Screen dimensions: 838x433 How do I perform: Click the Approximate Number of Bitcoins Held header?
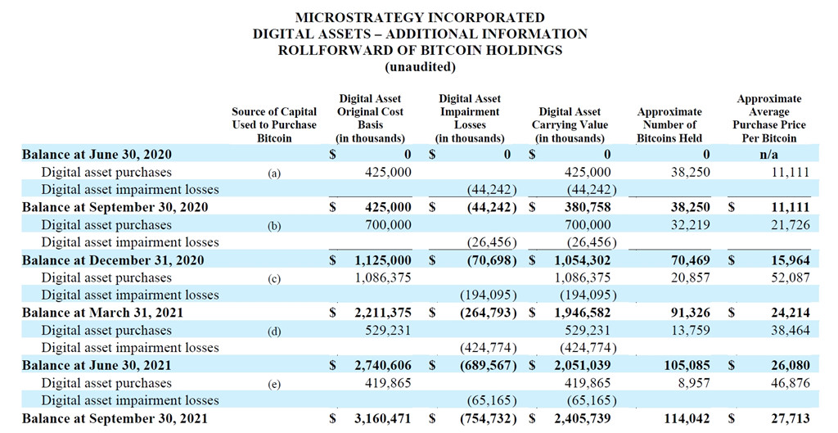(669, 125)
